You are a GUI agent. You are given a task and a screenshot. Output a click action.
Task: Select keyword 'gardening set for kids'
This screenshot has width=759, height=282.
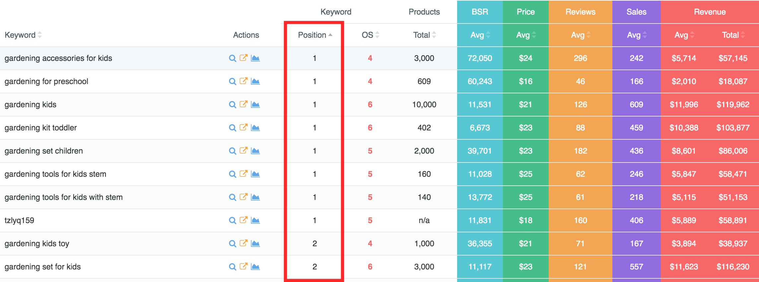point(43,267)
